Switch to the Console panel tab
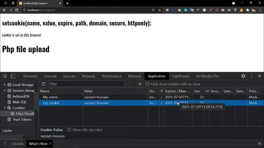This screenshot has width=264, height=148. point(50,76)
